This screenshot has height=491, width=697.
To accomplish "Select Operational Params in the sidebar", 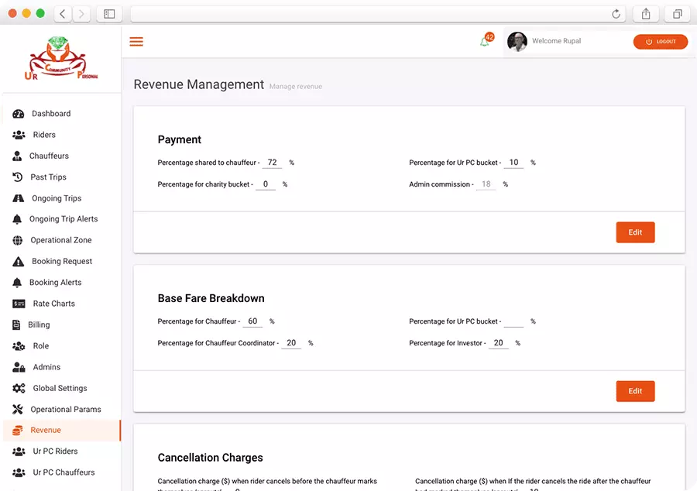I will [x=61, y=409].
